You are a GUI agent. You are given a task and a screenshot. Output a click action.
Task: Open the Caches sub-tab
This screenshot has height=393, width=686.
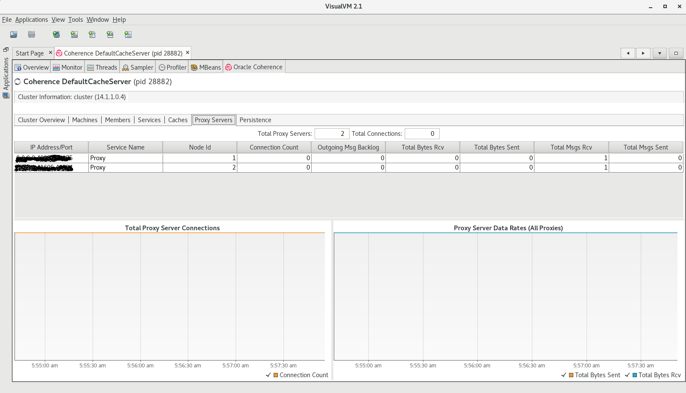point(178,120)
